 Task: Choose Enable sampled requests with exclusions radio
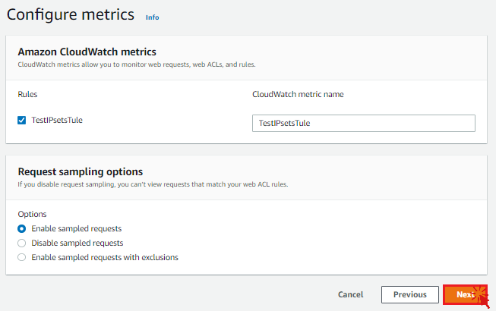22,257
